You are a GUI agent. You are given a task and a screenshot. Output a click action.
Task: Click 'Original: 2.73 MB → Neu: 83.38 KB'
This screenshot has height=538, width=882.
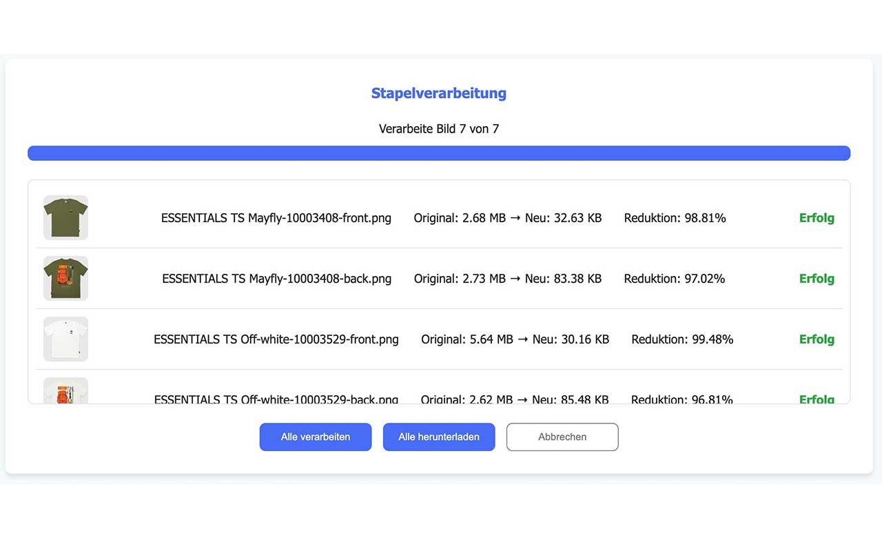pos(507,279)
